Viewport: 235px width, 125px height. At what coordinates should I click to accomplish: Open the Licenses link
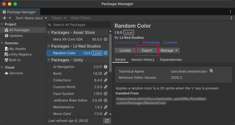pyautogui.click(x=170, y=43)
